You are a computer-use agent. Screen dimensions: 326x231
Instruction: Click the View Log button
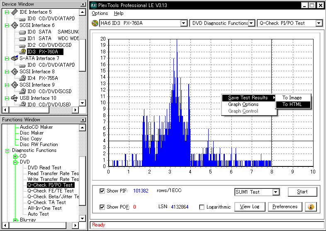(x=250, y=207)
